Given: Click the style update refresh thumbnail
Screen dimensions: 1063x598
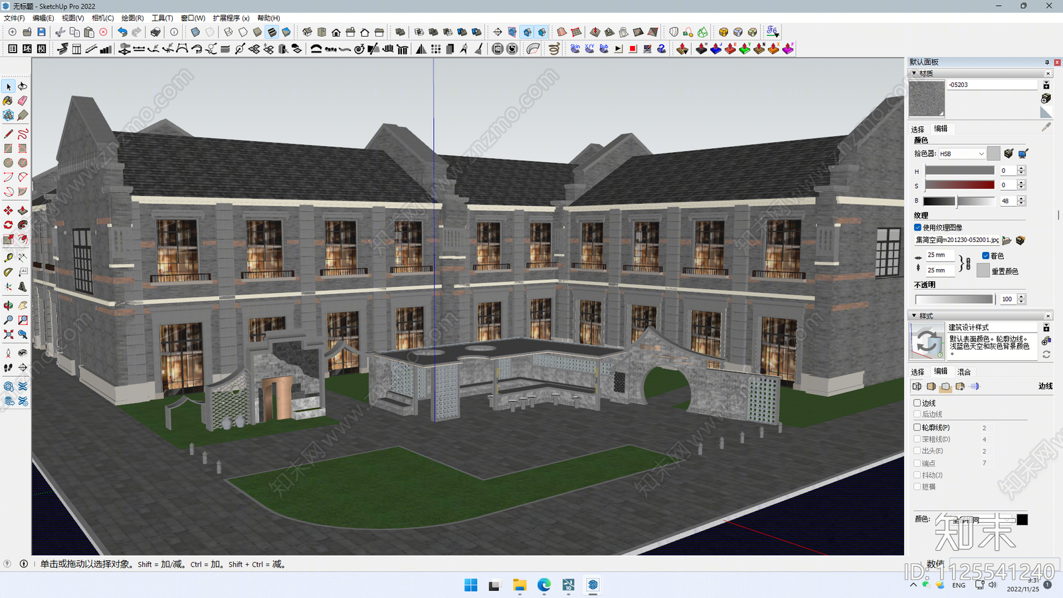Looking at the screenshot, I should point(927,342).
